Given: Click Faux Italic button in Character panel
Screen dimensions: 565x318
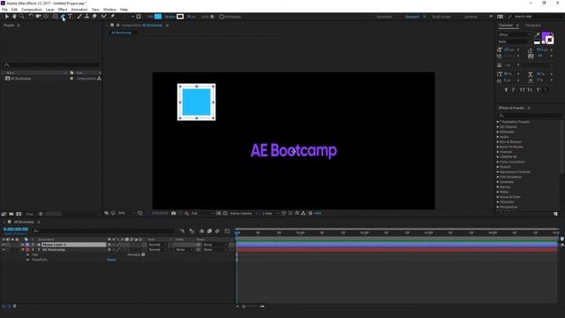Looking at the screenshot, I should [x=514, y=90].
